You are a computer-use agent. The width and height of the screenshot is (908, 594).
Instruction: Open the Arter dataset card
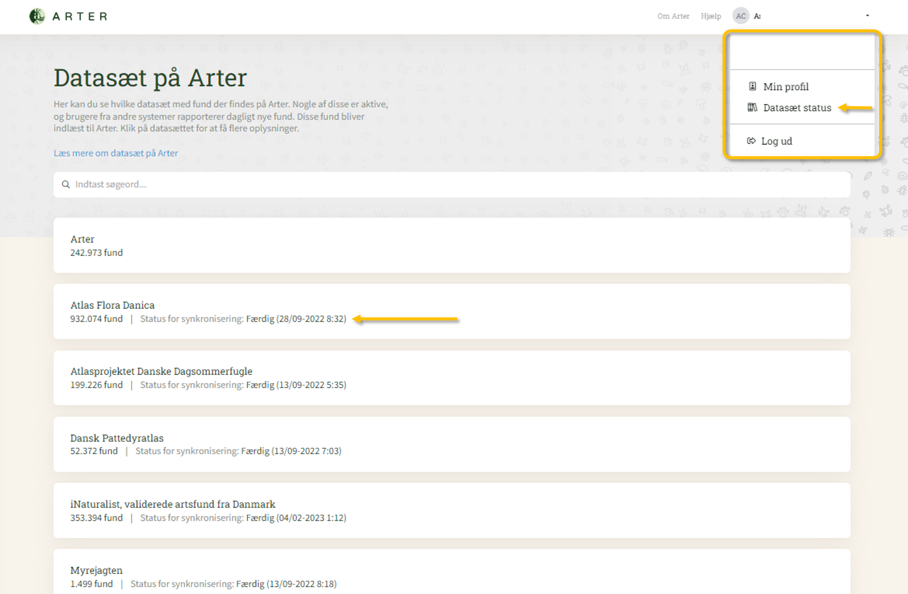click(452, 245)
